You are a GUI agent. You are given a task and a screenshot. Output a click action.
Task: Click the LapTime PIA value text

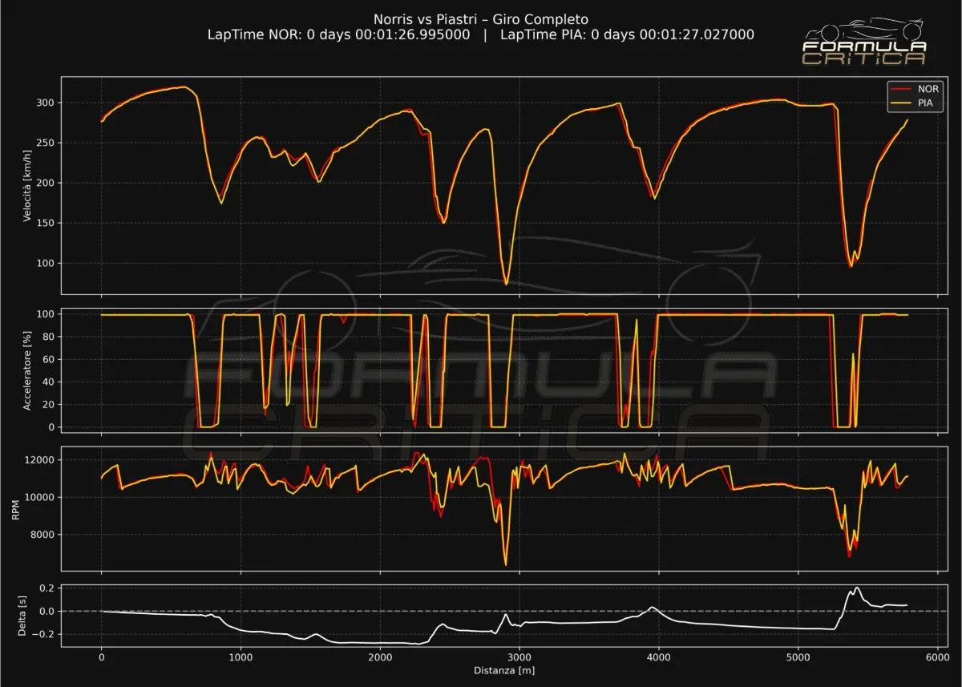coord(626,35)
